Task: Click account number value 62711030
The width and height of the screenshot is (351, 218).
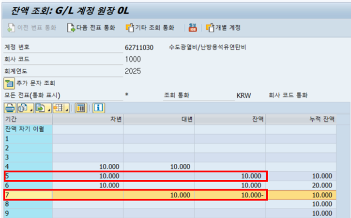Action: coord(139,48)
